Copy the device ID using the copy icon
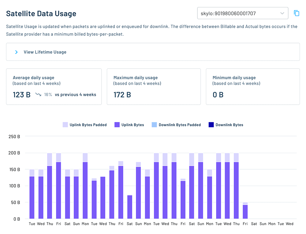306x234 pixels. 297,13
